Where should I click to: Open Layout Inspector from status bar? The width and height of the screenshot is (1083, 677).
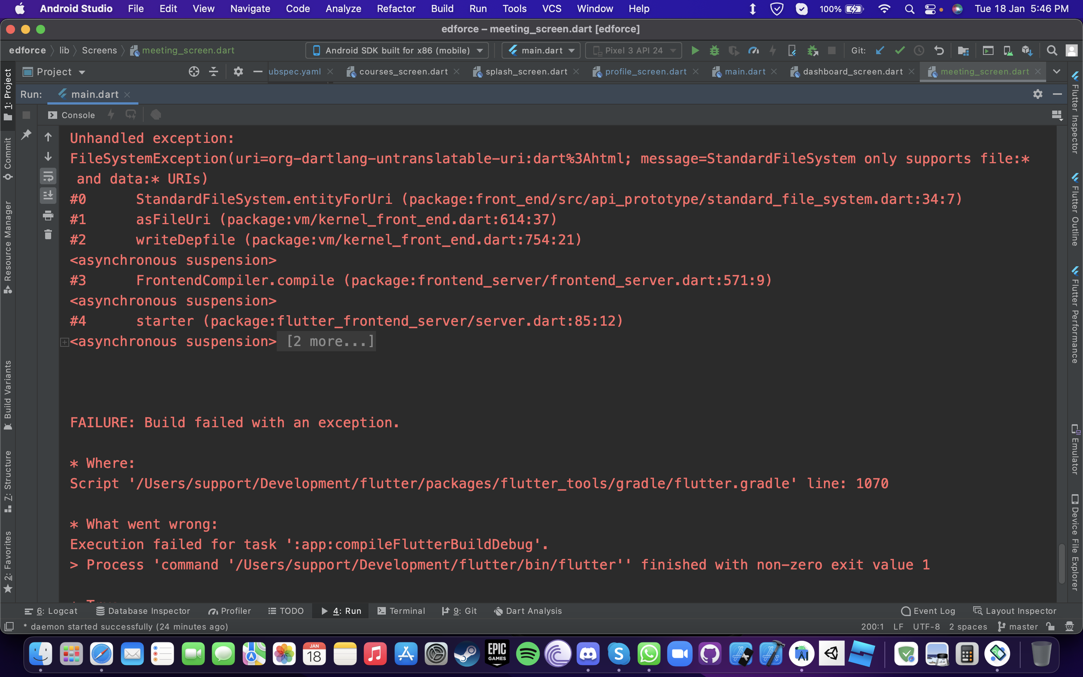pyautogui.click(x=1015, y=611)
